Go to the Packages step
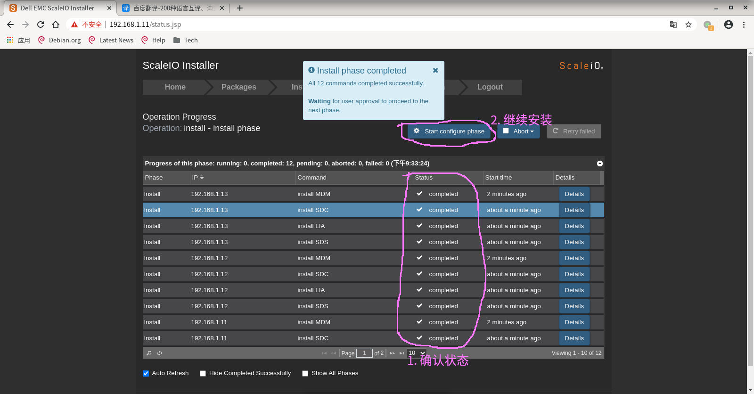This screenshot has height=394, width=754. pos(238,87)
